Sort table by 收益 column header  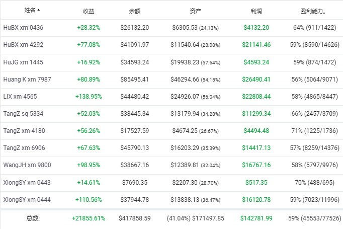pos(89,11)
